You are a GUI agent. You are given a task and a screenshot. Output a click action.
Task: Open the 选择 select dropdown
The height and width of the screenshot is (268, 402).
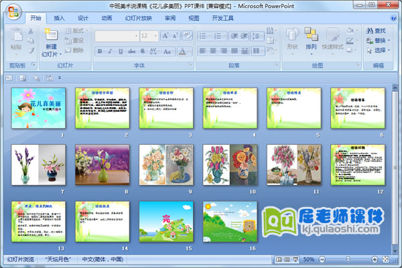tap(381, 50)
